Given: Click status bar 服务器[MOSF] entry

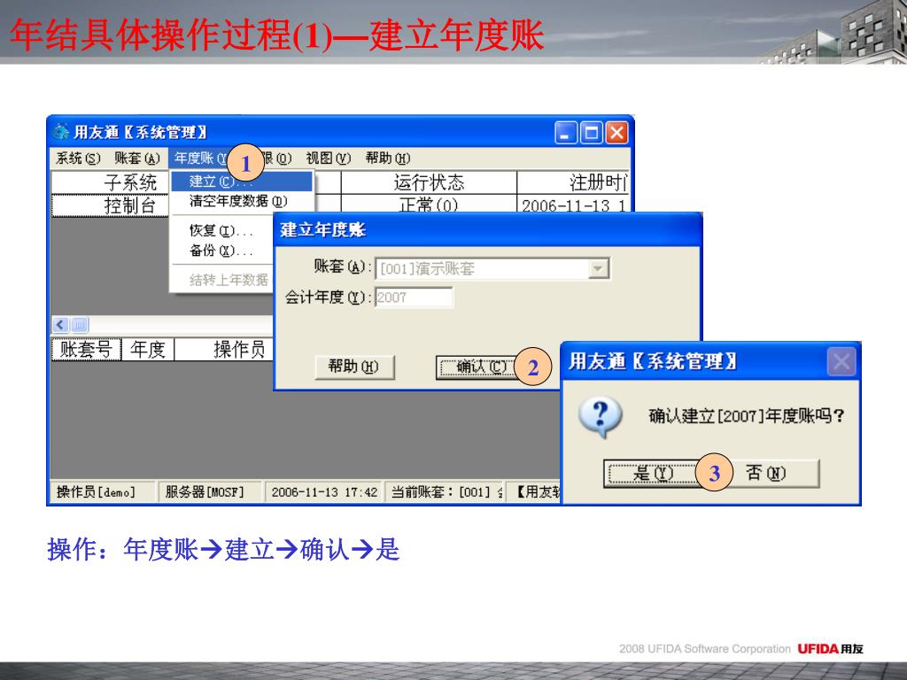Looking at the screenshot, I should (x=209, y=492).
